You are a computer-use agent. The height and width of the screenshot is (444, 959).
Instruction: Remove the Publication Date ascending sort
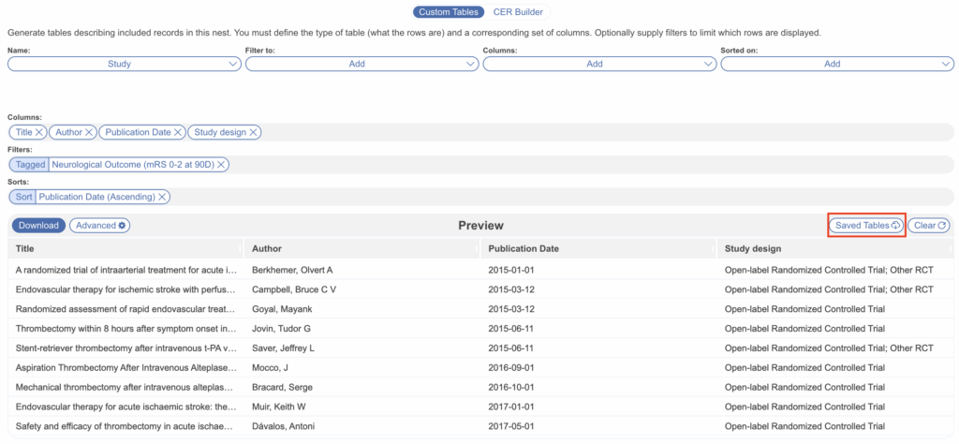click(163, 197)
